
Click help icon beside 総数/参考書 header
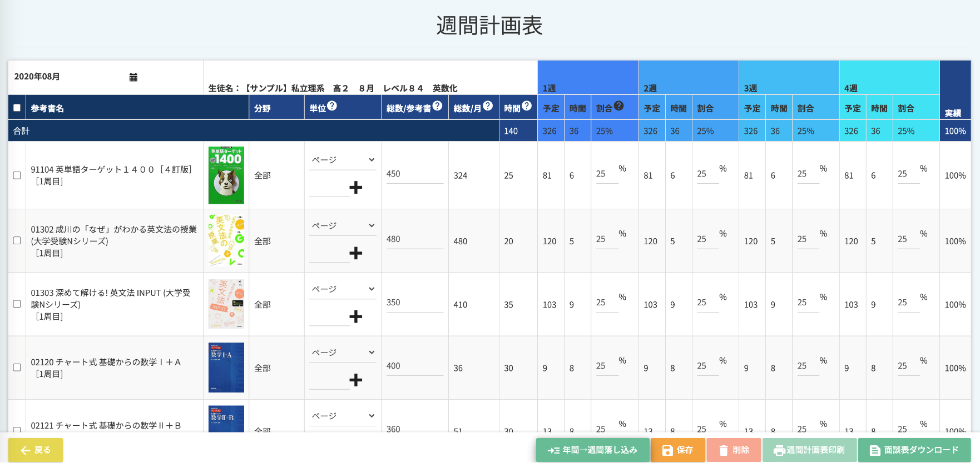pos(438,105)
